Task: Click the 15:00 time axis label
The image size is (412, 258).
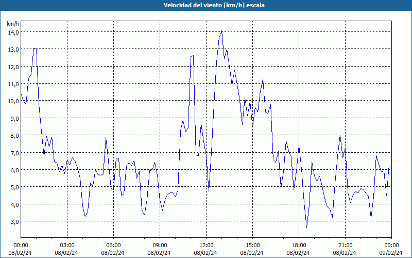Action: (x=253, y=246)
